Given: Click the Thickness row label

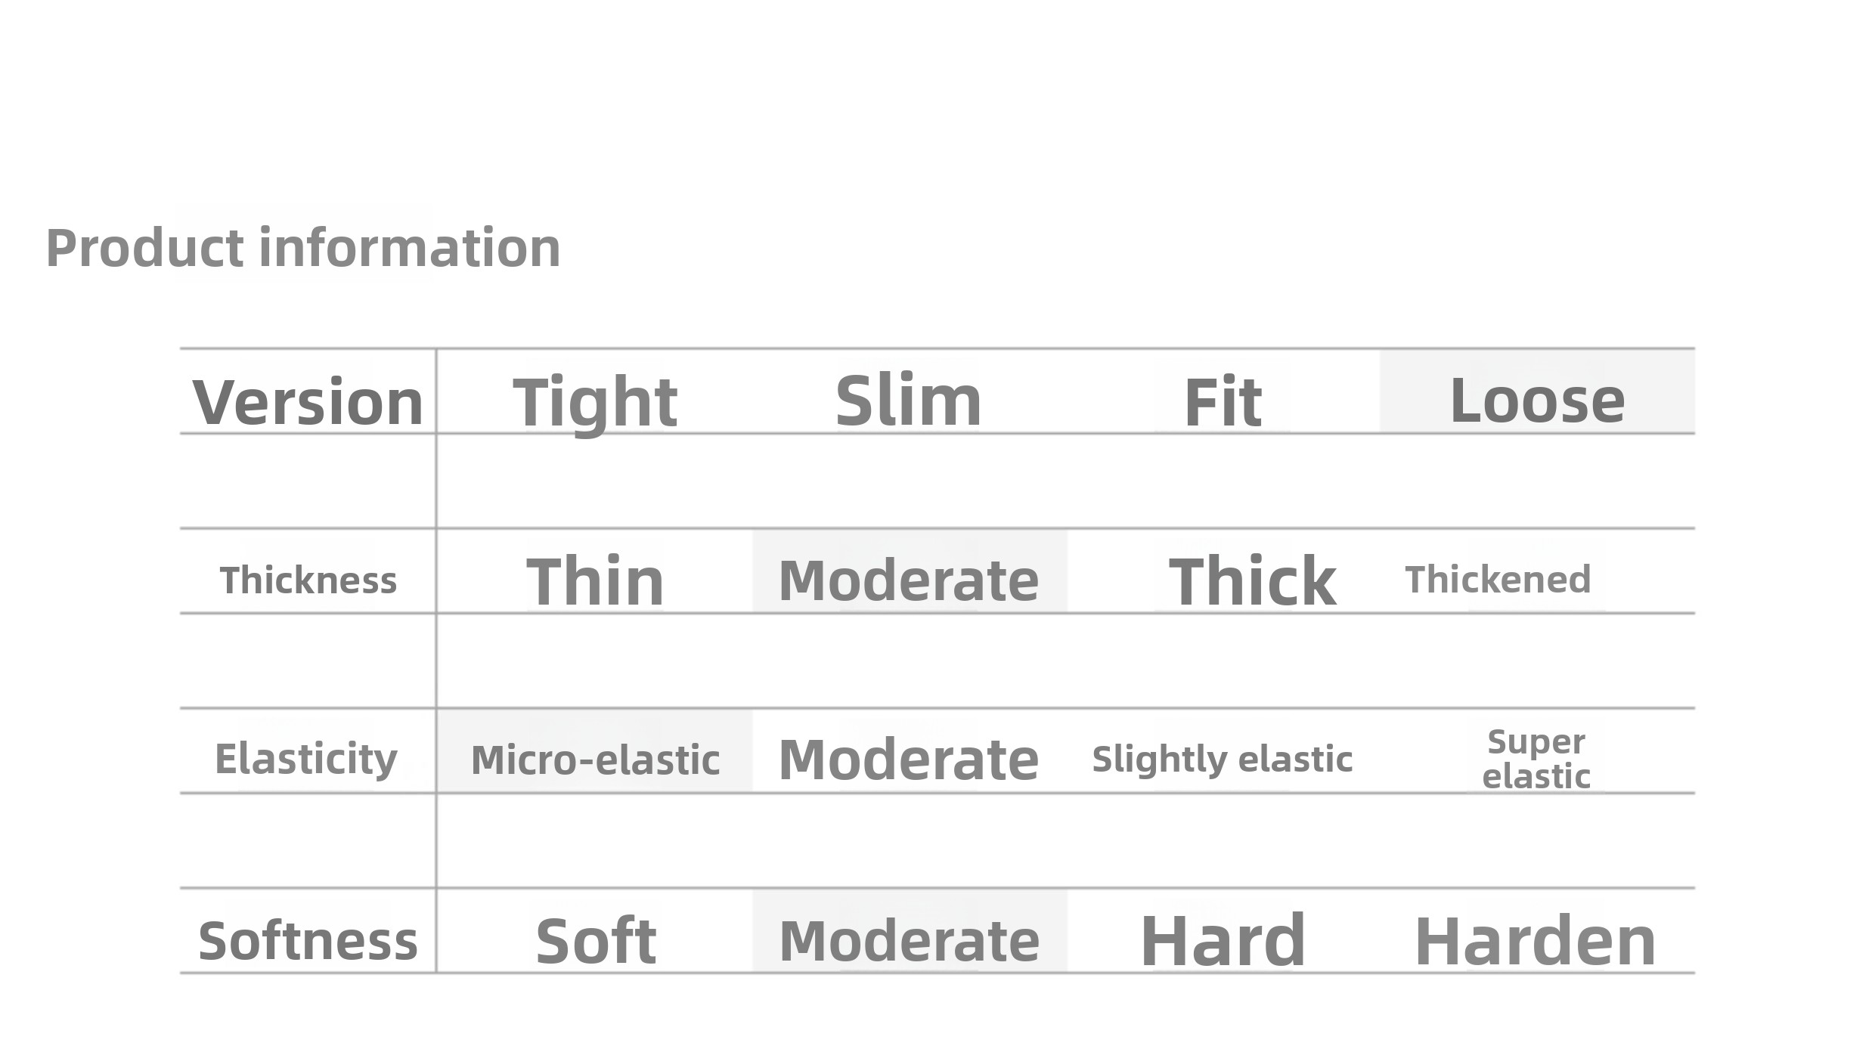Looking at the screenshot, I should (x=308, y=580).
